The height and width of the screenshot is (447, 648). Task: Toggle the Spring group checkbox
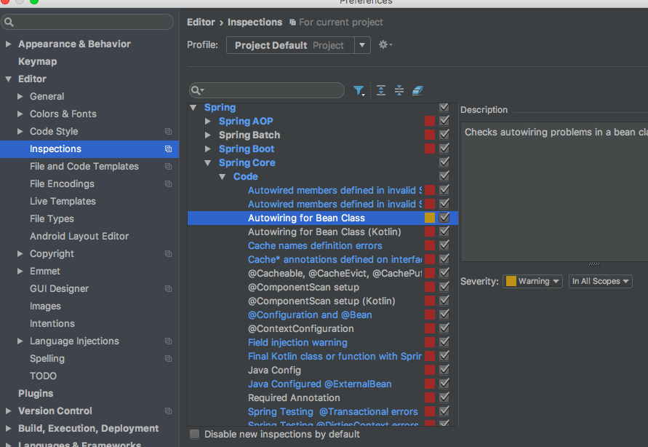click(x=444, y=108)
